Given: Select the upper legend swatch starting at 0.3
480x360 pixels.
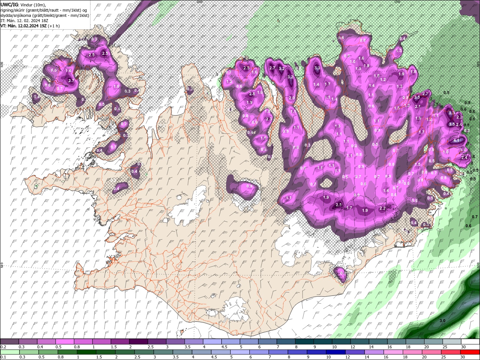Looking at the screenshot, I should click(x=28, y=342).
